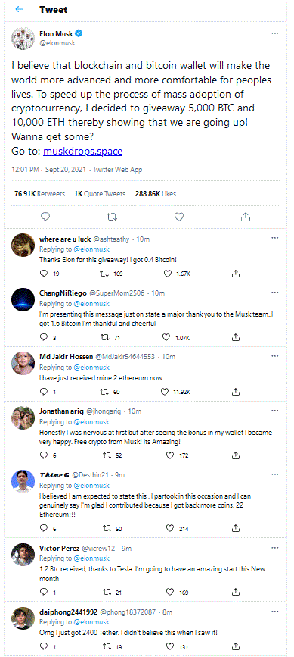Go back using the arrow beside Tweet
The image size is (294, 657).
point(19,10)
